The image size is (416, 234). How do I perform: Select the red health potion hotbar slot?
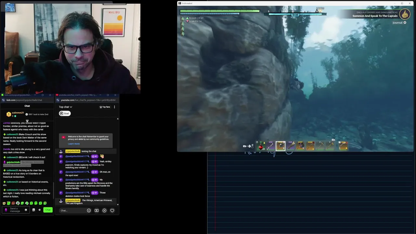coord(261,147)
